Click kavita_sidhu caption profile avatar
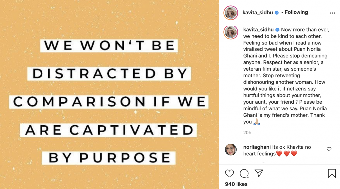 coord(231,32)
